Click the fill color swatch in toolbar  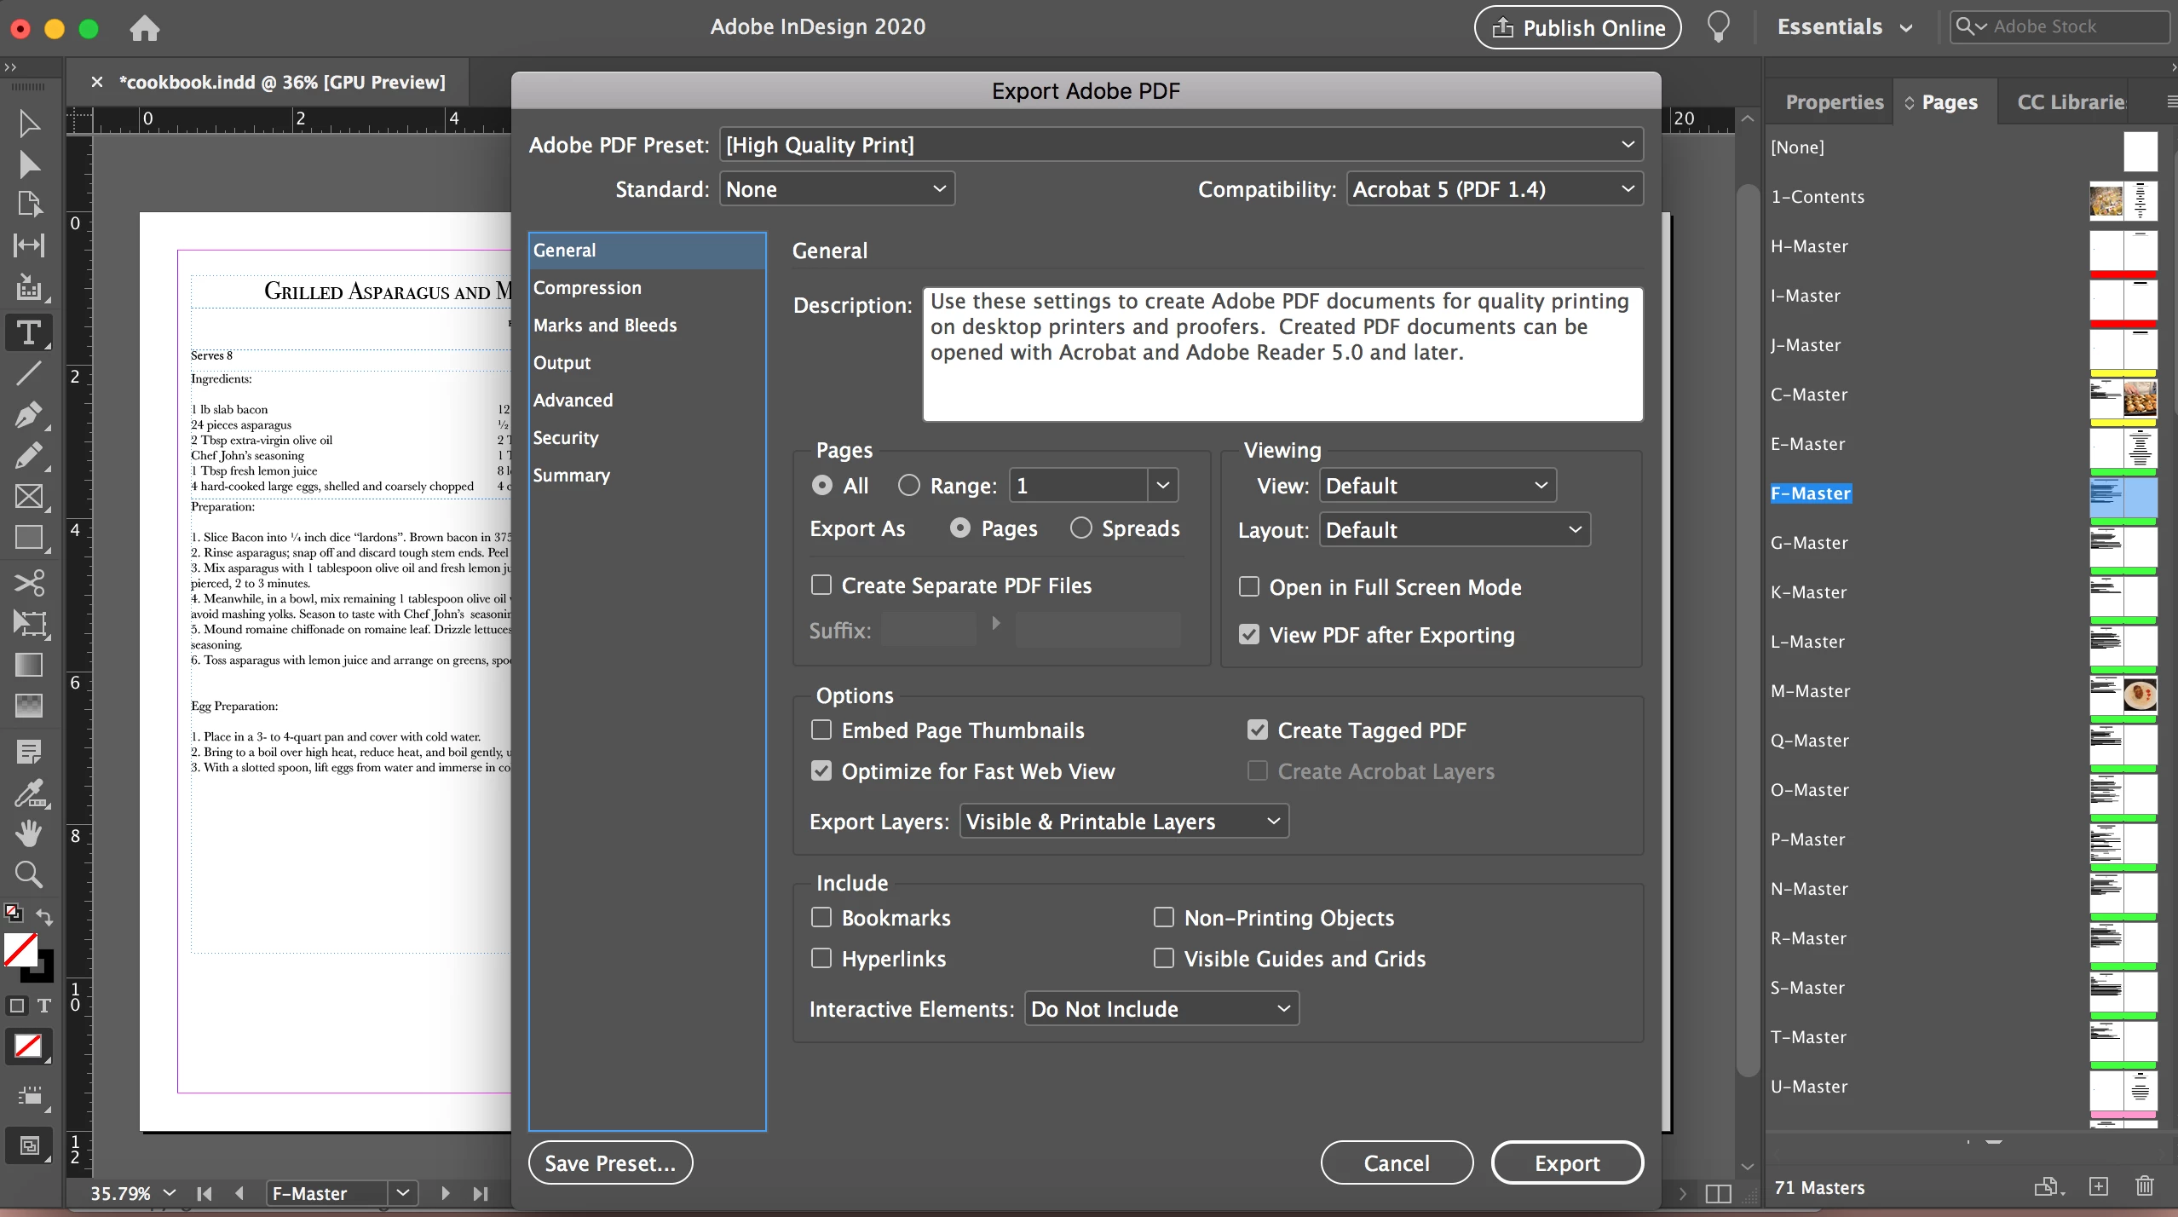[20, 949]
